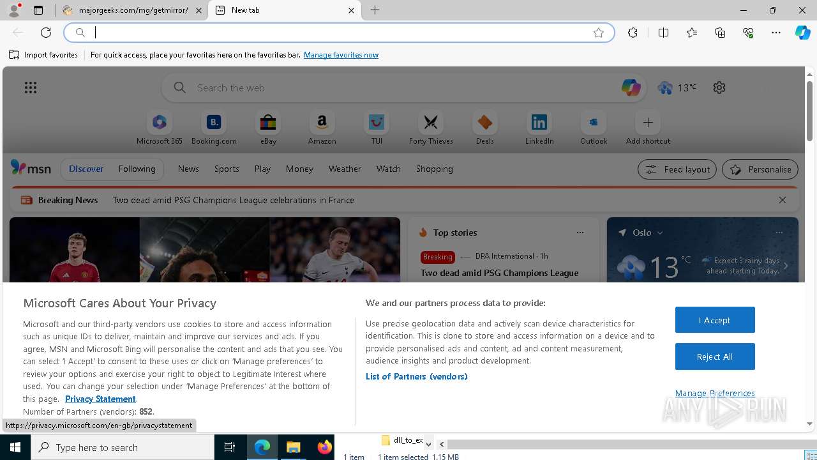The image size is (817, 460).
Task: Open TUI shortcut tile
Action: tap(377, 128)
